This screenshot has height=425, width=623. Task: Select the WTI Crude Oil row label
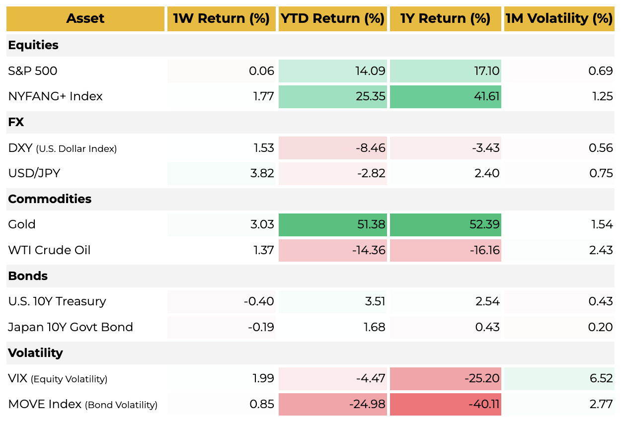coord(49,250)
